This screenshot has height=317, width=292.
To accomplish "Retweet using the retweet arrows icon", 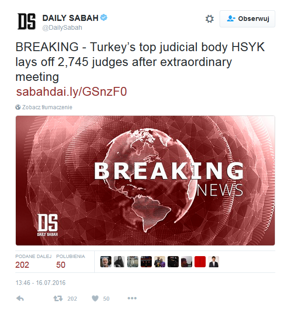I will [58, 298].
